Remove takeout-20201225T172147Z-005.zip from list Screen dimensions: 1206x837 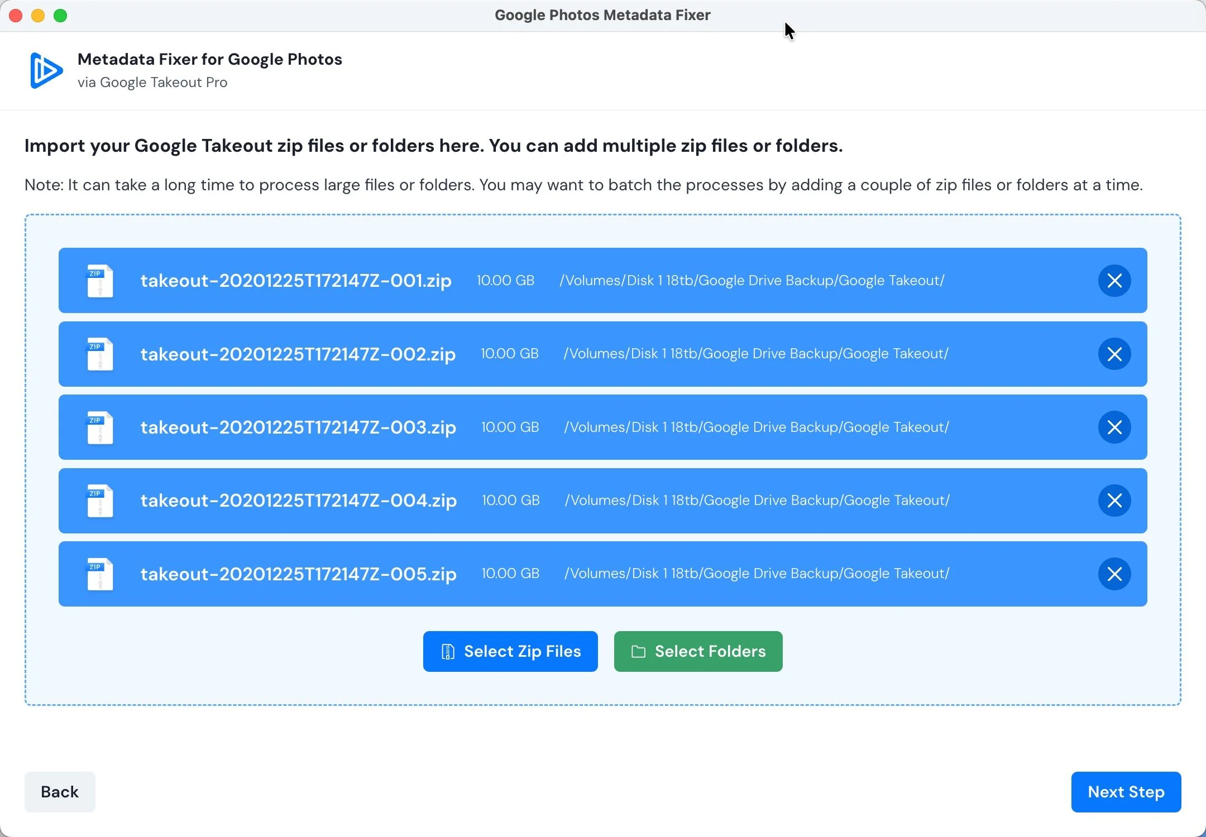1114,574
